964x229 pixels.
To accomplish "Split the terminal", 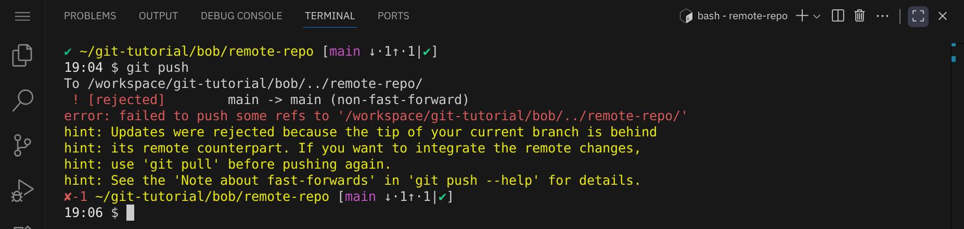I will 838,16.
